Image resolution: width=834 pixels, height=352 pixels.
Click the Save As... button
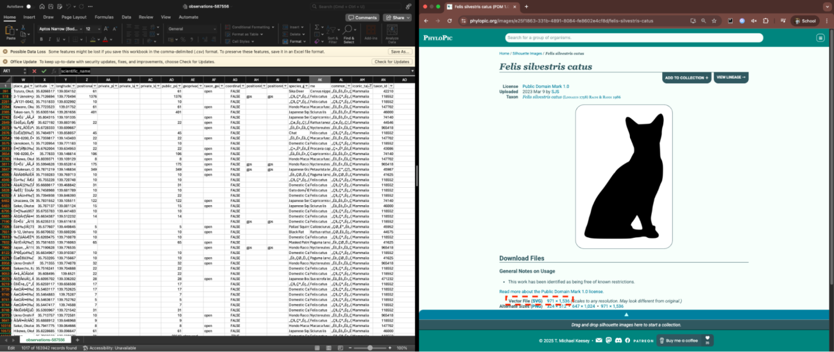point(399,51)
